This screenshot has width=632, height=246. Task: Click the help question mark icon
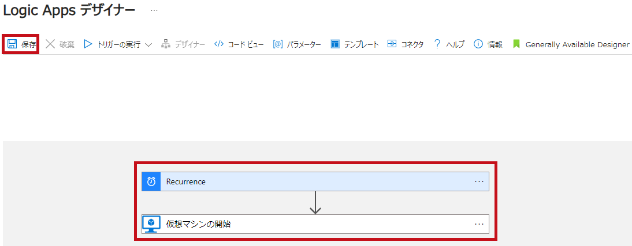pyautogui.click(x=437, y=44)
